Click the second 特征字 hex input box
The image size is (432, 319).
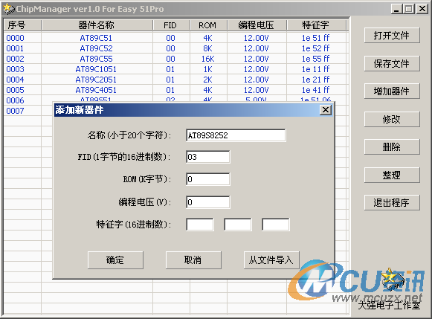point(238,225)
